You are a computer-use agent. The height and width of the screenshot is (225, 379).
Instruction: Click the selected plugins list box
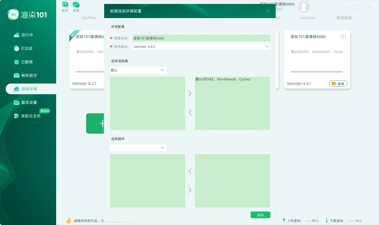[232, 181]
